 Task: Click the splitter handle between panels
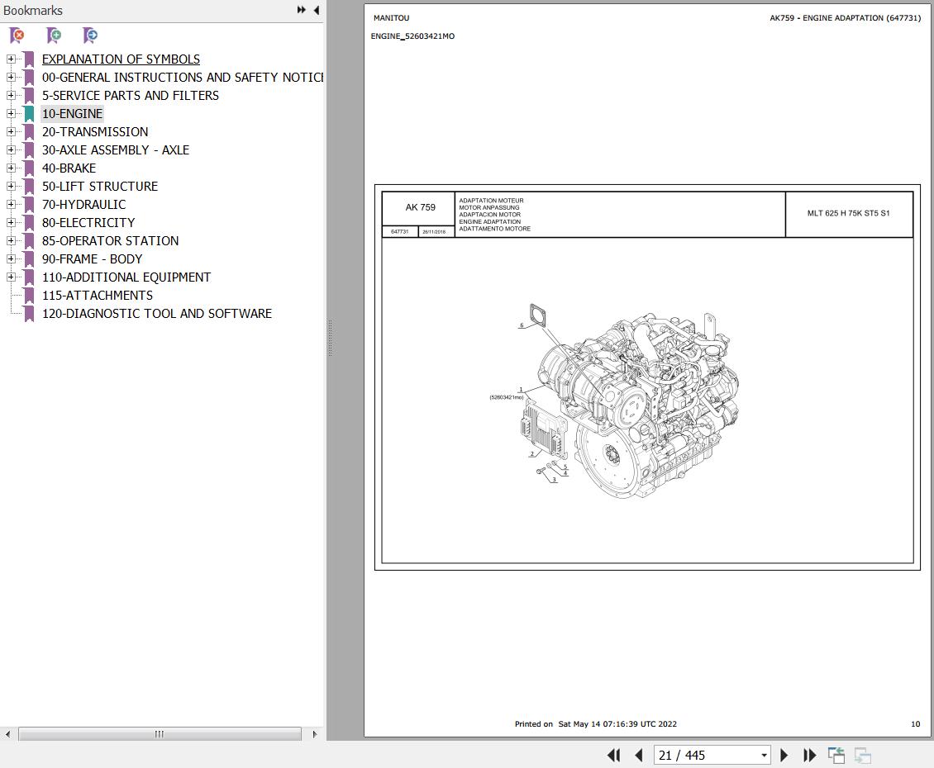[x=330, y=338]
